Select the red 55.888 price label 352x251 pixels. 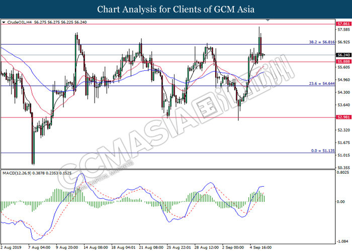tap(343, 62)
